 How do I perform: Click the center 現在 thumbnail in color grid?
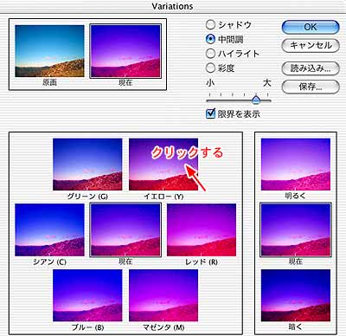point(125,229)
